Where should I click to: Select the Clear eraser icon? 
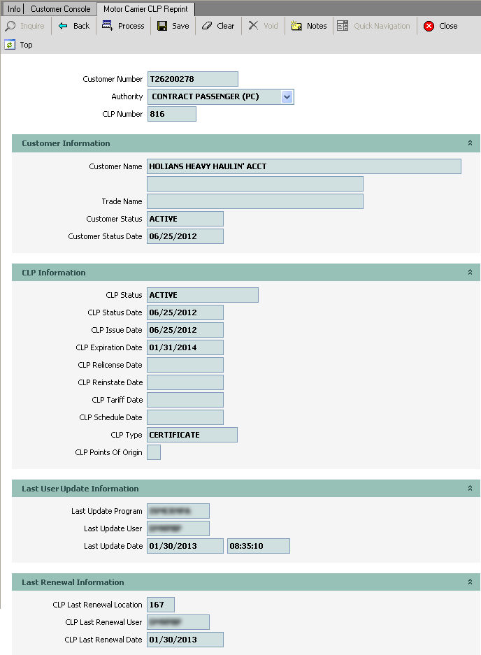coord(206,26)
